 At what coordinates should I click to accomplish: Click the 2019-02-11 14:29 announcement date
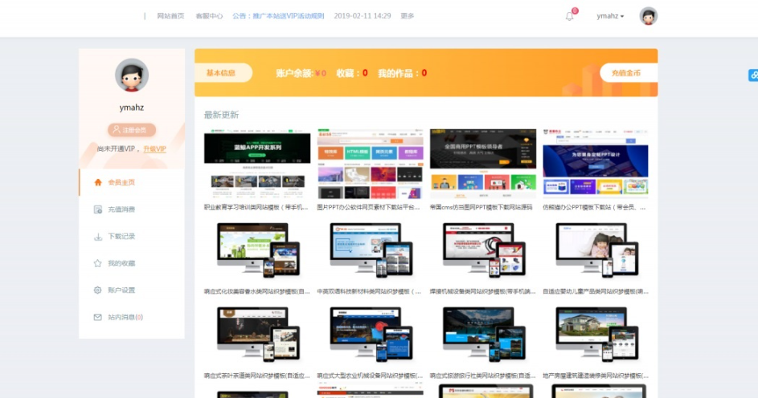coord(363,16)
